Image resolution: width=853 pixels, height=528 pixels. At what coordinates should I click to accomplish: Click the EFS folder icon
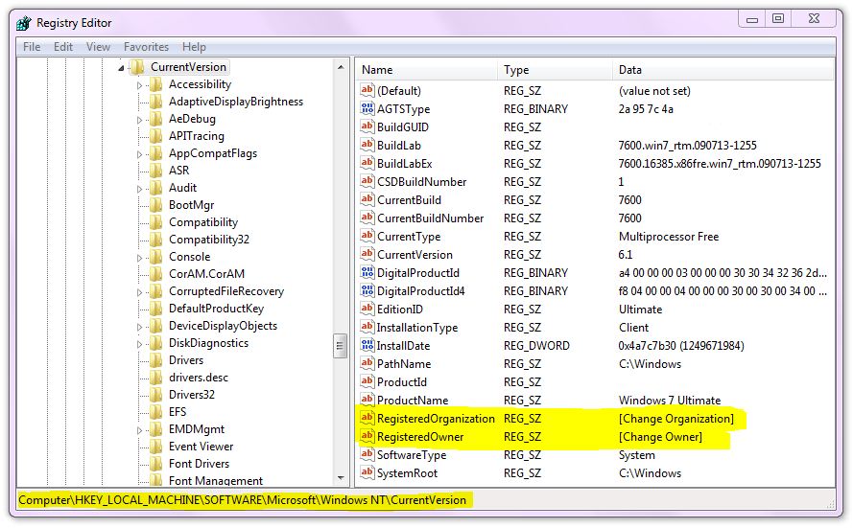click(x=156, y=412)
